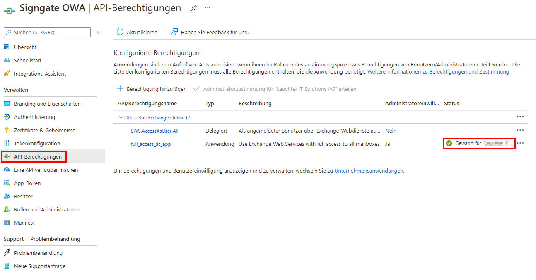536x280 pixels.
Task: Click the Als angemeldeter Benutzer description
Action: (x=309, y=131)
